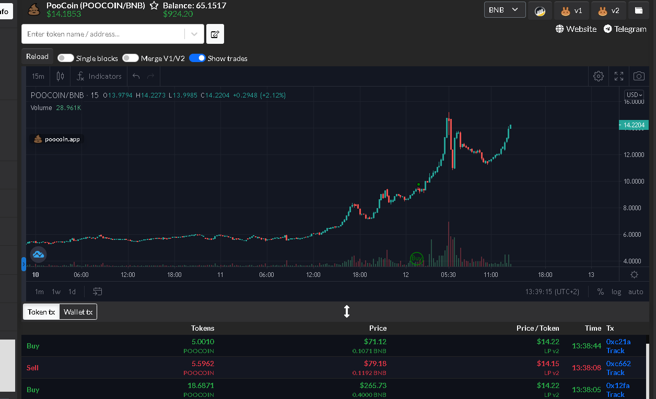Expand the token search dropdown arrow
This screenshot has width=656, height=399.
[194, 34]
